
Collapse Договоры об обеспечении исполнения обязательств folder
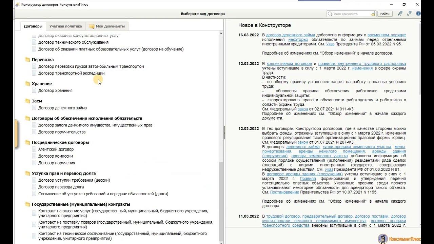pyautogui.click(x=27, y=118)
